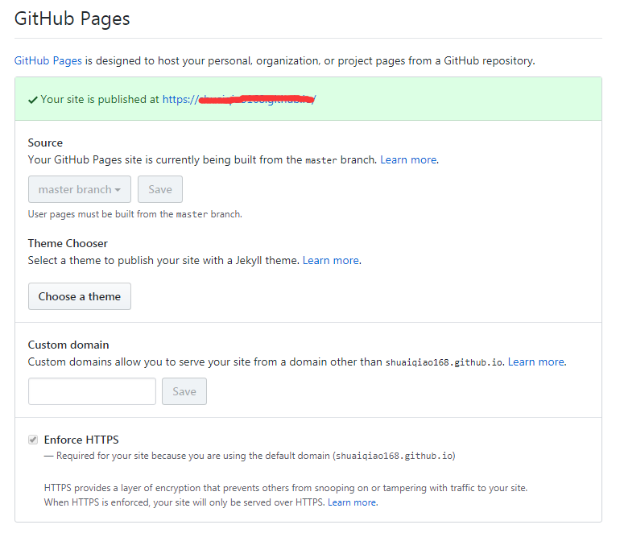Focus the Custom domain text field
Screen dimensions: 620x533
pyautogui.click(x=92, y=391)
